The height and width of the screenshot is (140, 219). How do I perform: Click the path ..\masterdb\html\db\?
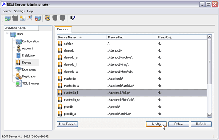tap(121, 100)
